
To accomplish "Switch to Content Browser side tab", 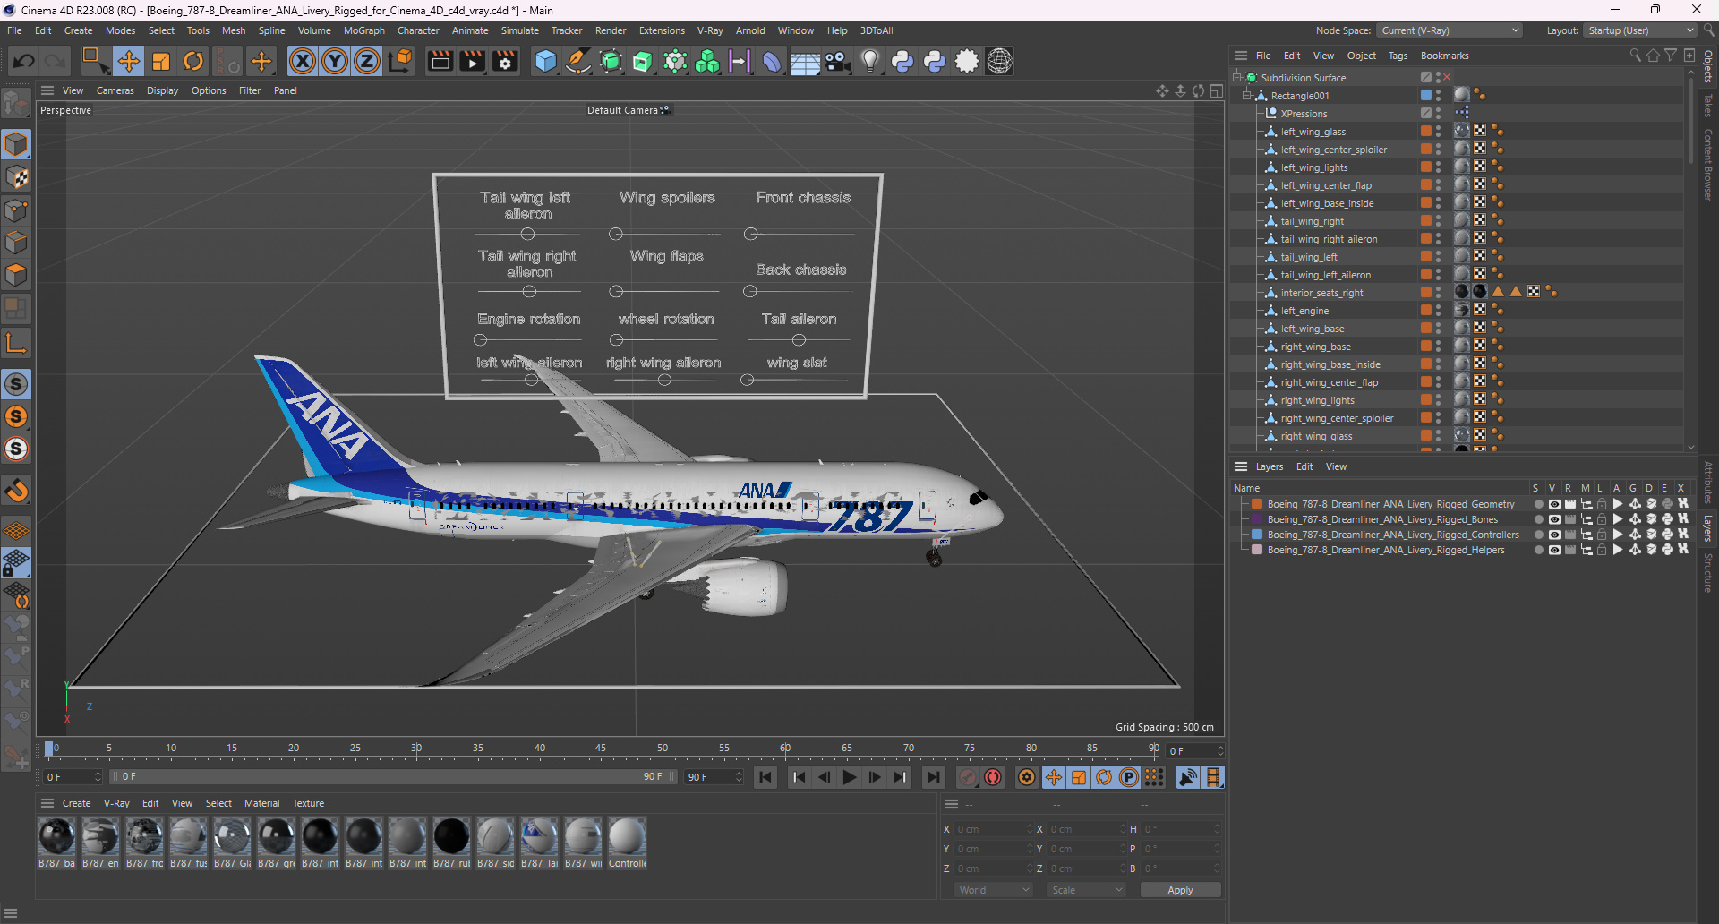I will [1708, 164].
